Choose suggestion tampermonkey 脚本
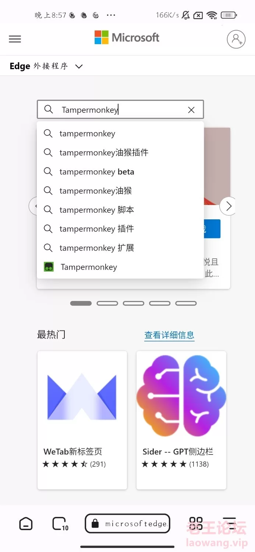This screenshot has height=552, width=255. pos(120,210)
